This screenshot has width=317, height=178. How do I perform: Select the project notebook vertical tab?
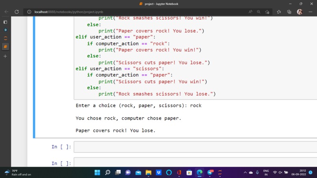[6, 47]
